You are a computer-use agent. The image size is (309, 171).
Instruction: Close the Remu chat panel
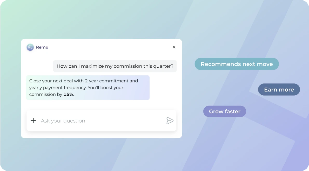pyautogui.click(x=174, y=47)
